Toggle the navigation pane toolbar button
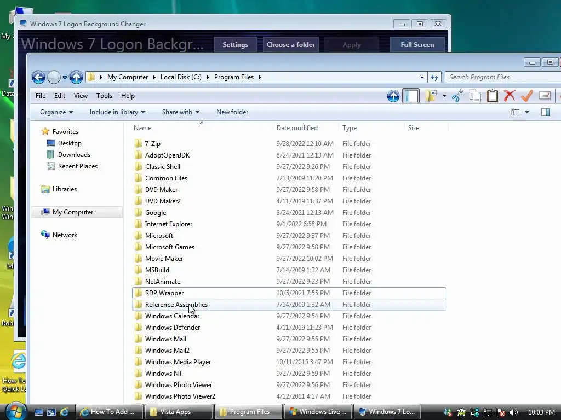The height and width of the screenshot is (420, 561). (411, 96)
